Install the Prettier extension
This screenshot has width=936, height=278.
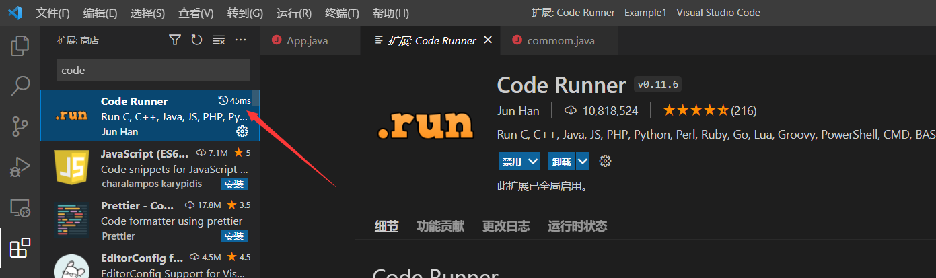click(233, 236)
